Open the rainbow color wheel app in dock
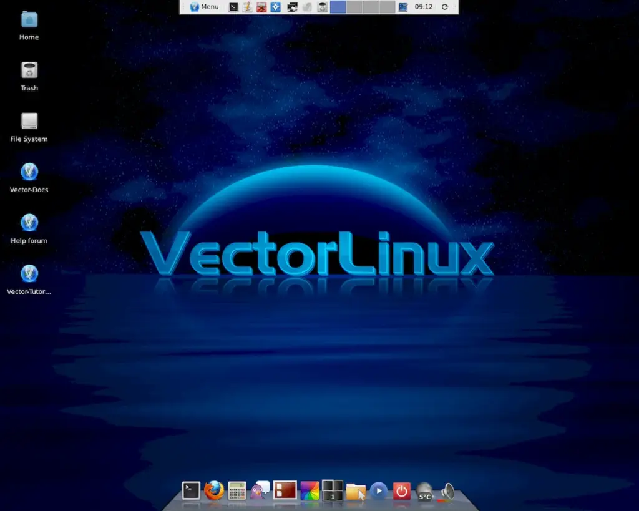This screenshot has width=639, height=511. click(x=310, y=490)
